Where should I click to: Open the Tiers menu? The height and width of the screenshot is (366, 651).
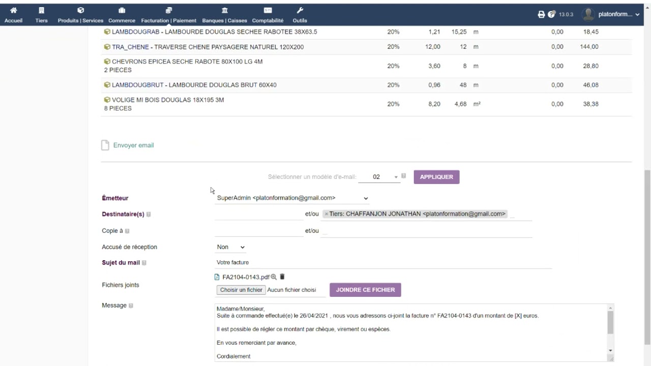[42, 15]
